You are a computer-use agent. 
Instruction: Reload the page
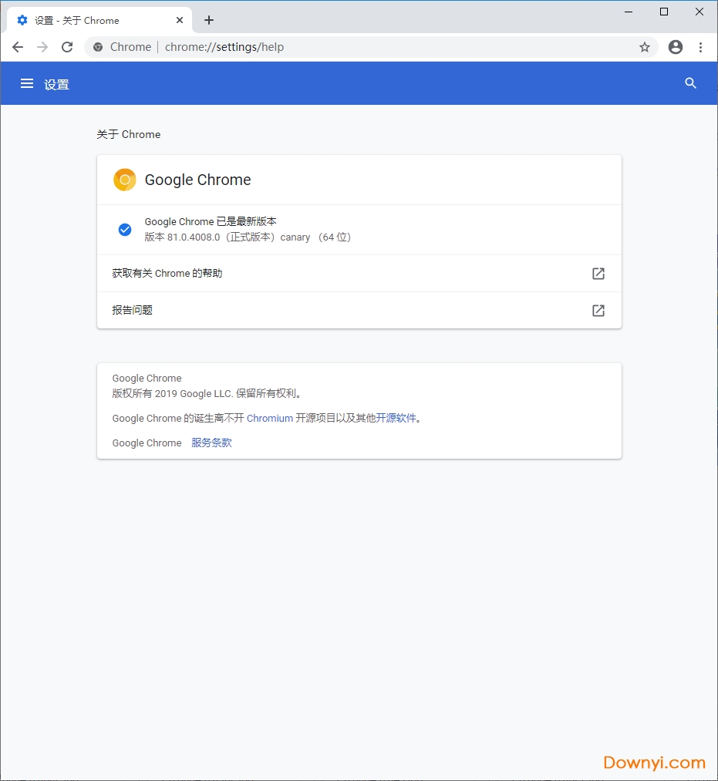click(x=67, y=47)
